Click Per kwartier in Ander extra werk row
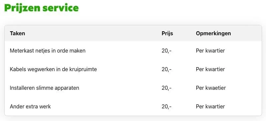 pyautogui.click(x=210, y=106)
